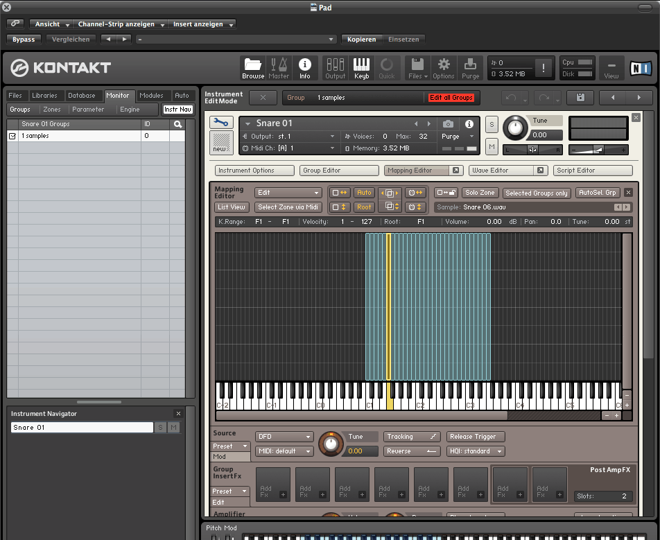
Task: Mute the Snare 01 instrument
Action: click(x=491, y=147)
